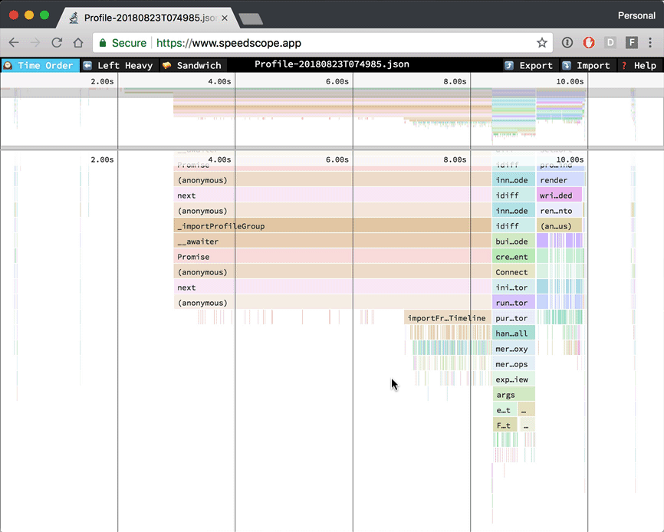Go to browser home page

click(78, 43)
